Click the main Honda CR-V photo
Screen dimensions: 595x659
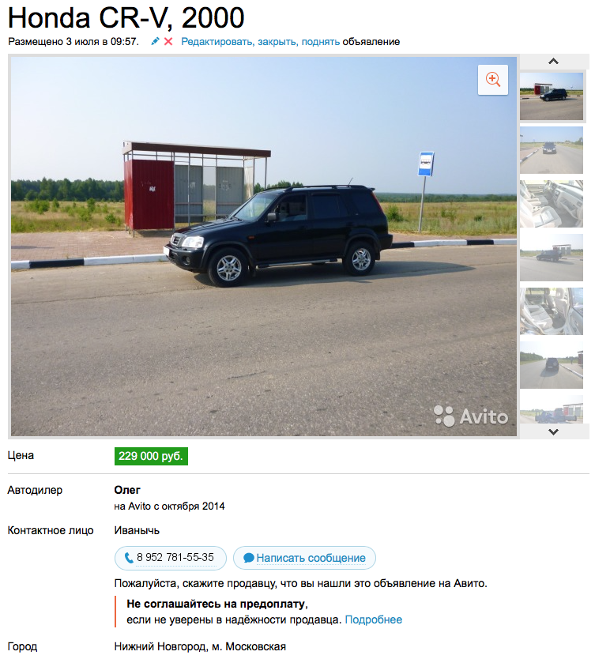(x=264, y=247)
